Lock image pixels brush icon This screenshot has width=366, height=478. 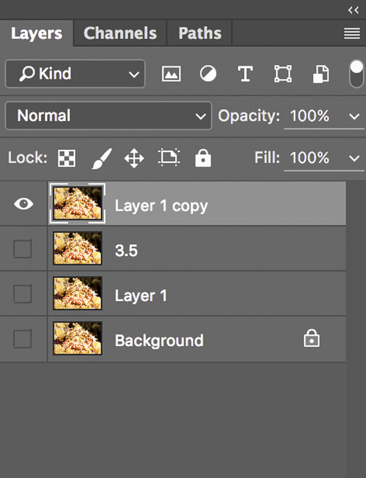102,158
